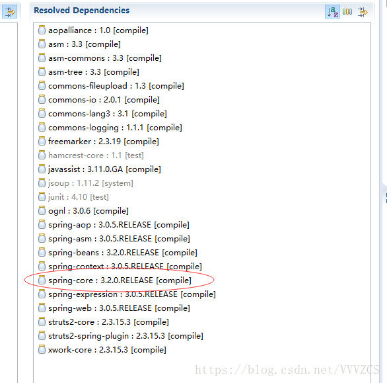387x383 pixels.
Task: Click jar icon beside jsoup
Action: pos(42,183)
